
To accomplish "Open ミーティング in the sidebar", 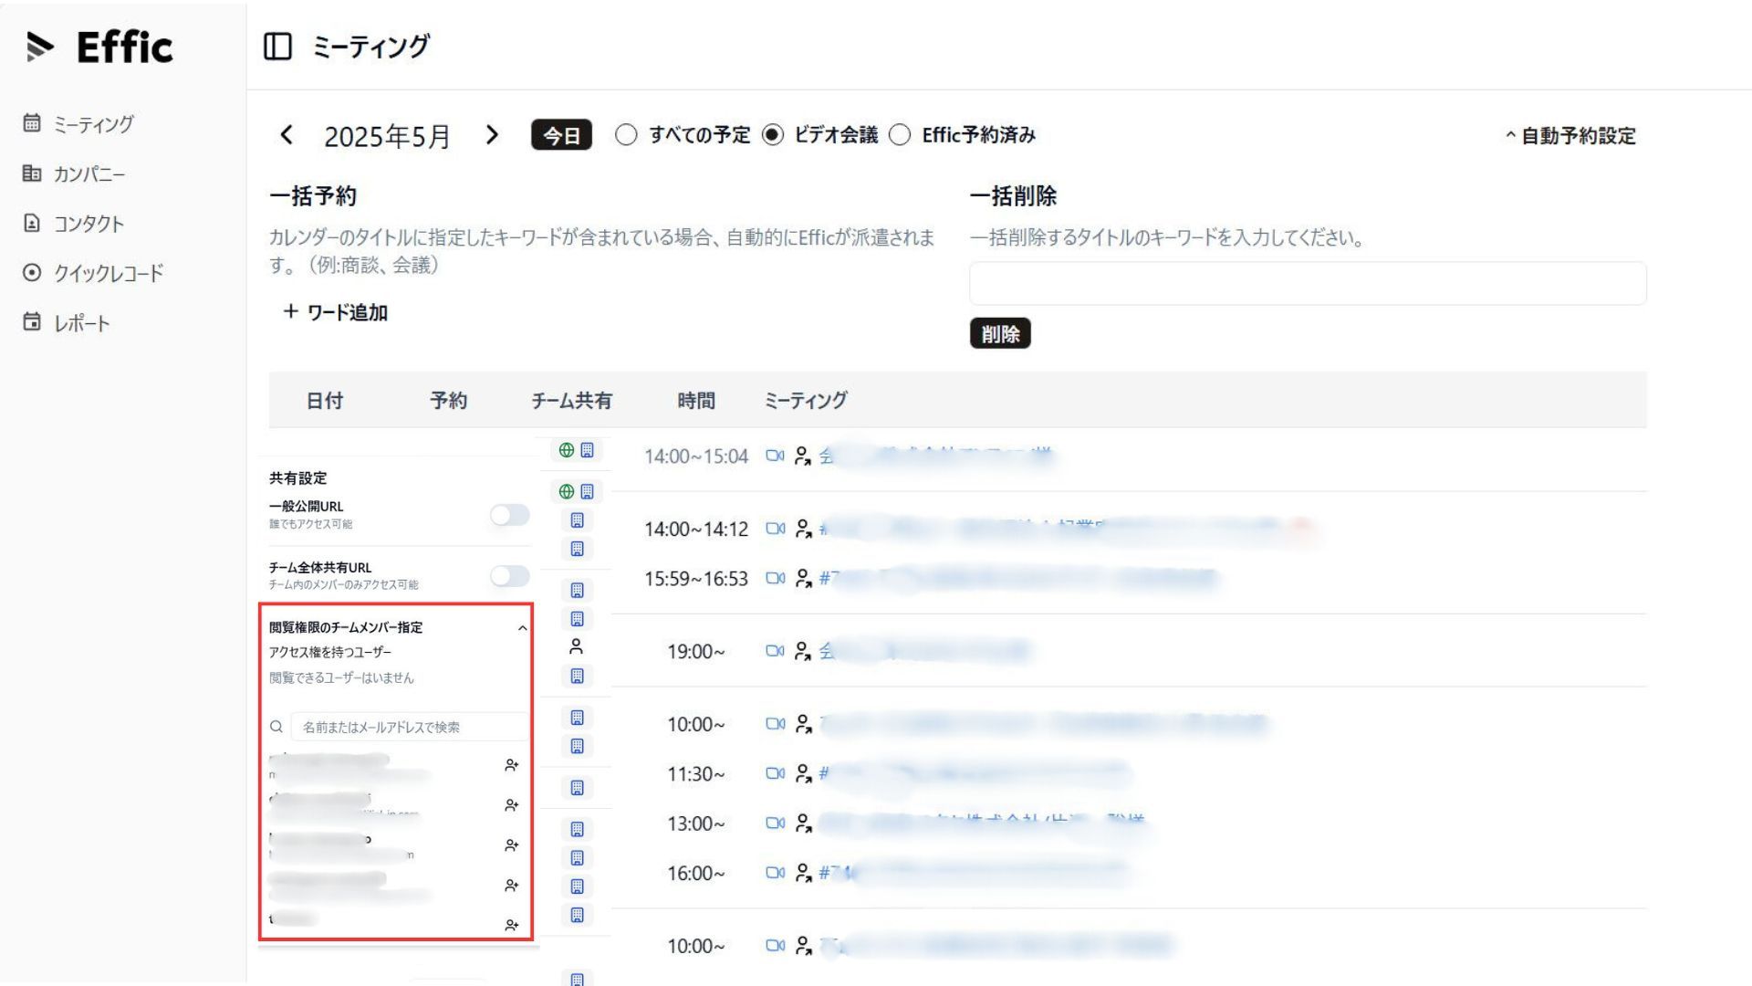I will [79, 123].
